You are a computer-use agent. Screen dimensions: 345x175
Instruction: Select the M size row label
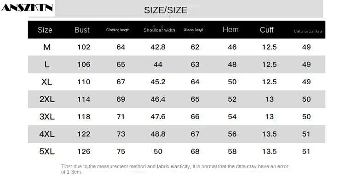coord(47,47)
